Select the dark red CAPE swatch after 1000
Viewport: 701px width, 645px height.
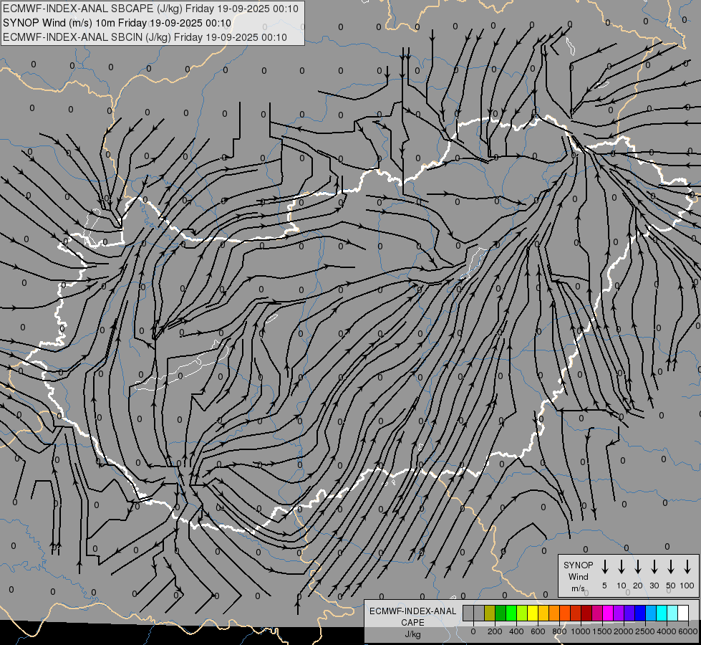[x=586, y=613]
